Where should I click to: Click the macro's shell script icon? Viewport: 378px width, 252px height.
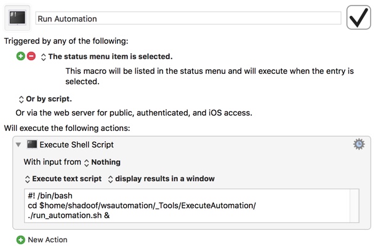coord(17,18)
